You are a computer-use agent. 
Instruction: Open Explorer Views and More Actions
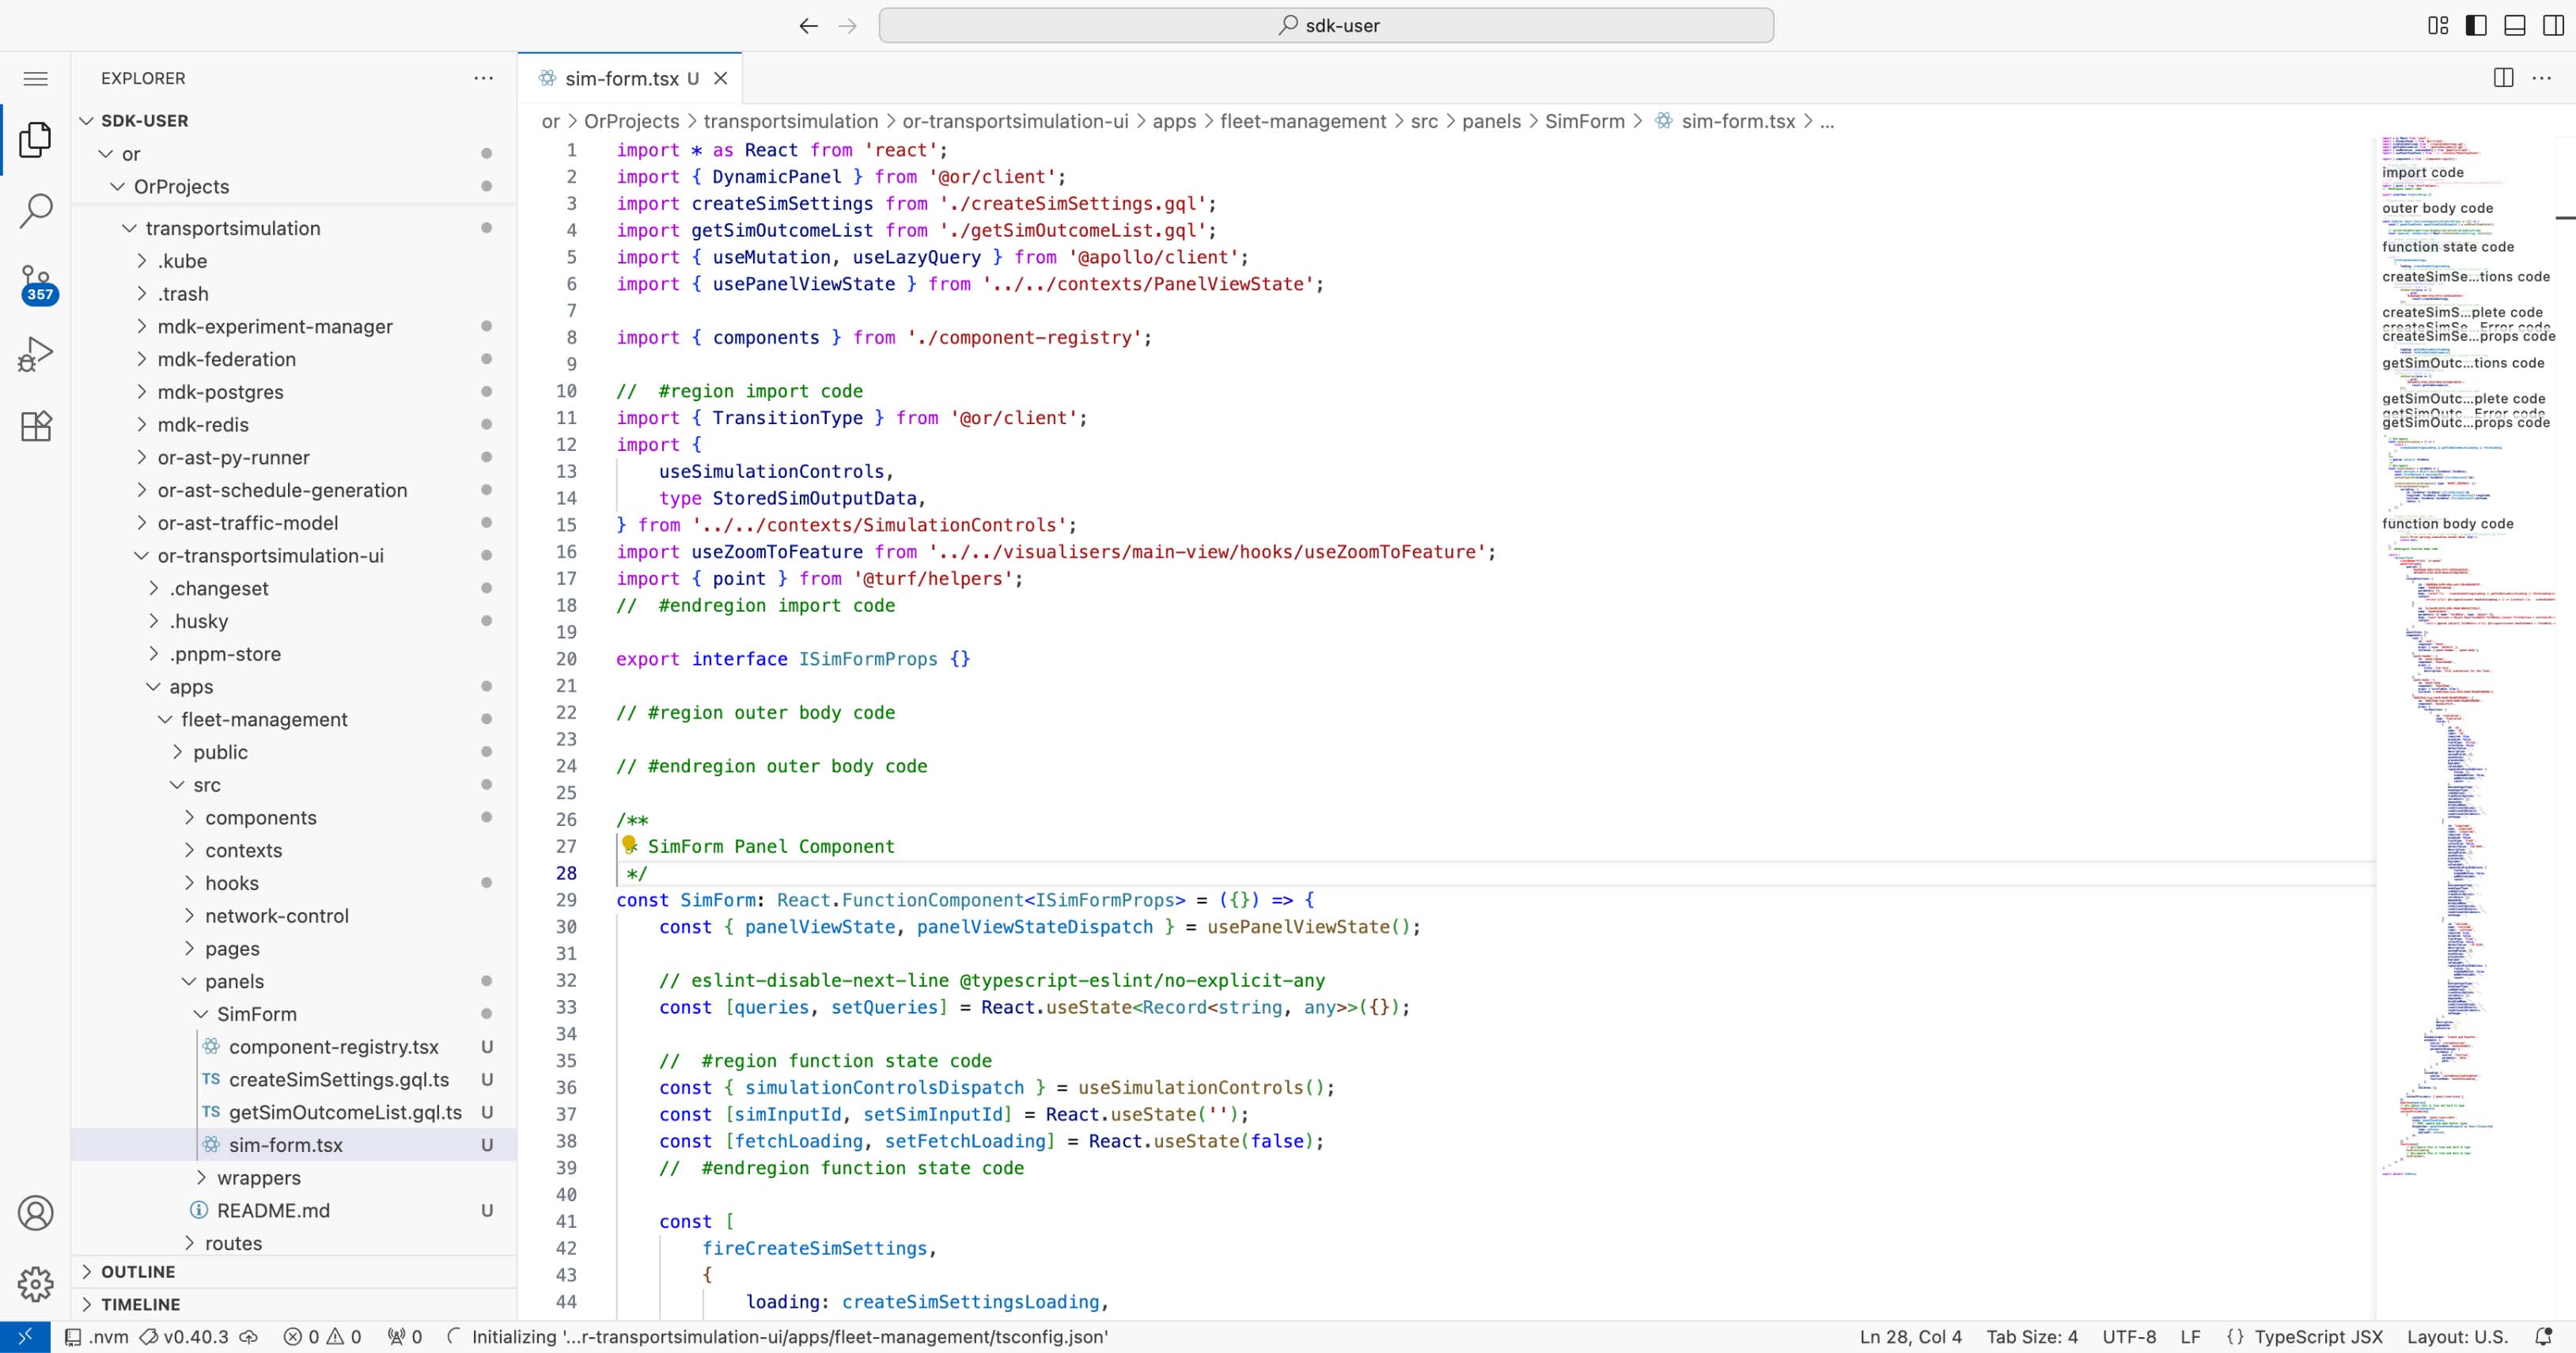click(x=484, y=78)
